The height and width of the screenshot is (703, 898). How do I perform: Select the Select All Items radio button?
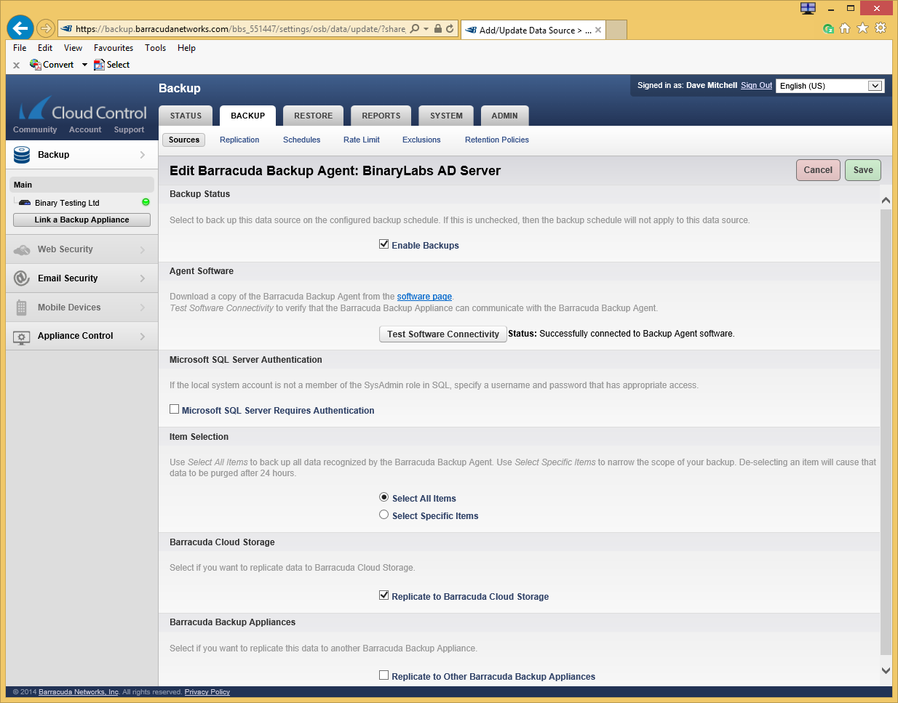384,497
